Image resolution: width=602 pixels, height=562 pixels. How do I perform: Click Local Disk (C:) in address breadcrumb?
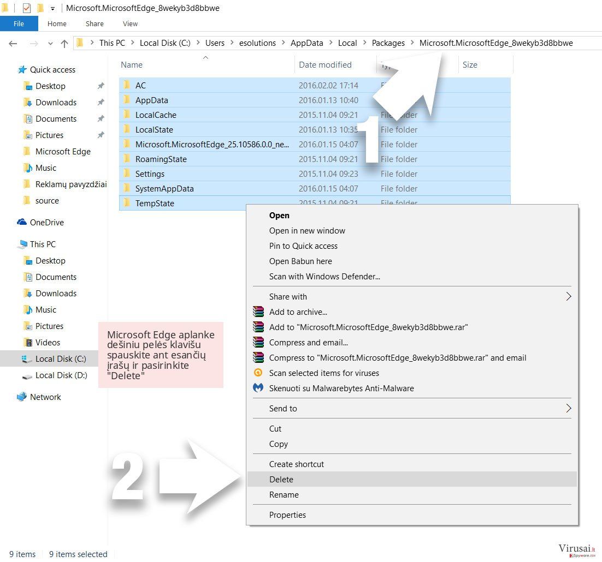click(x=165, y=43)
